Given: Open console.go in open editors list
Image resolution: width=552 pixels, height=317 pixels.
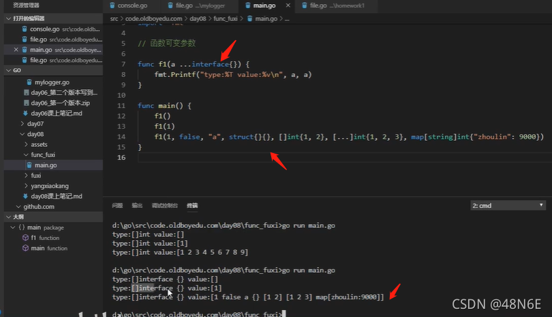Looking at the screenshot, I should (x=53, y=29).
